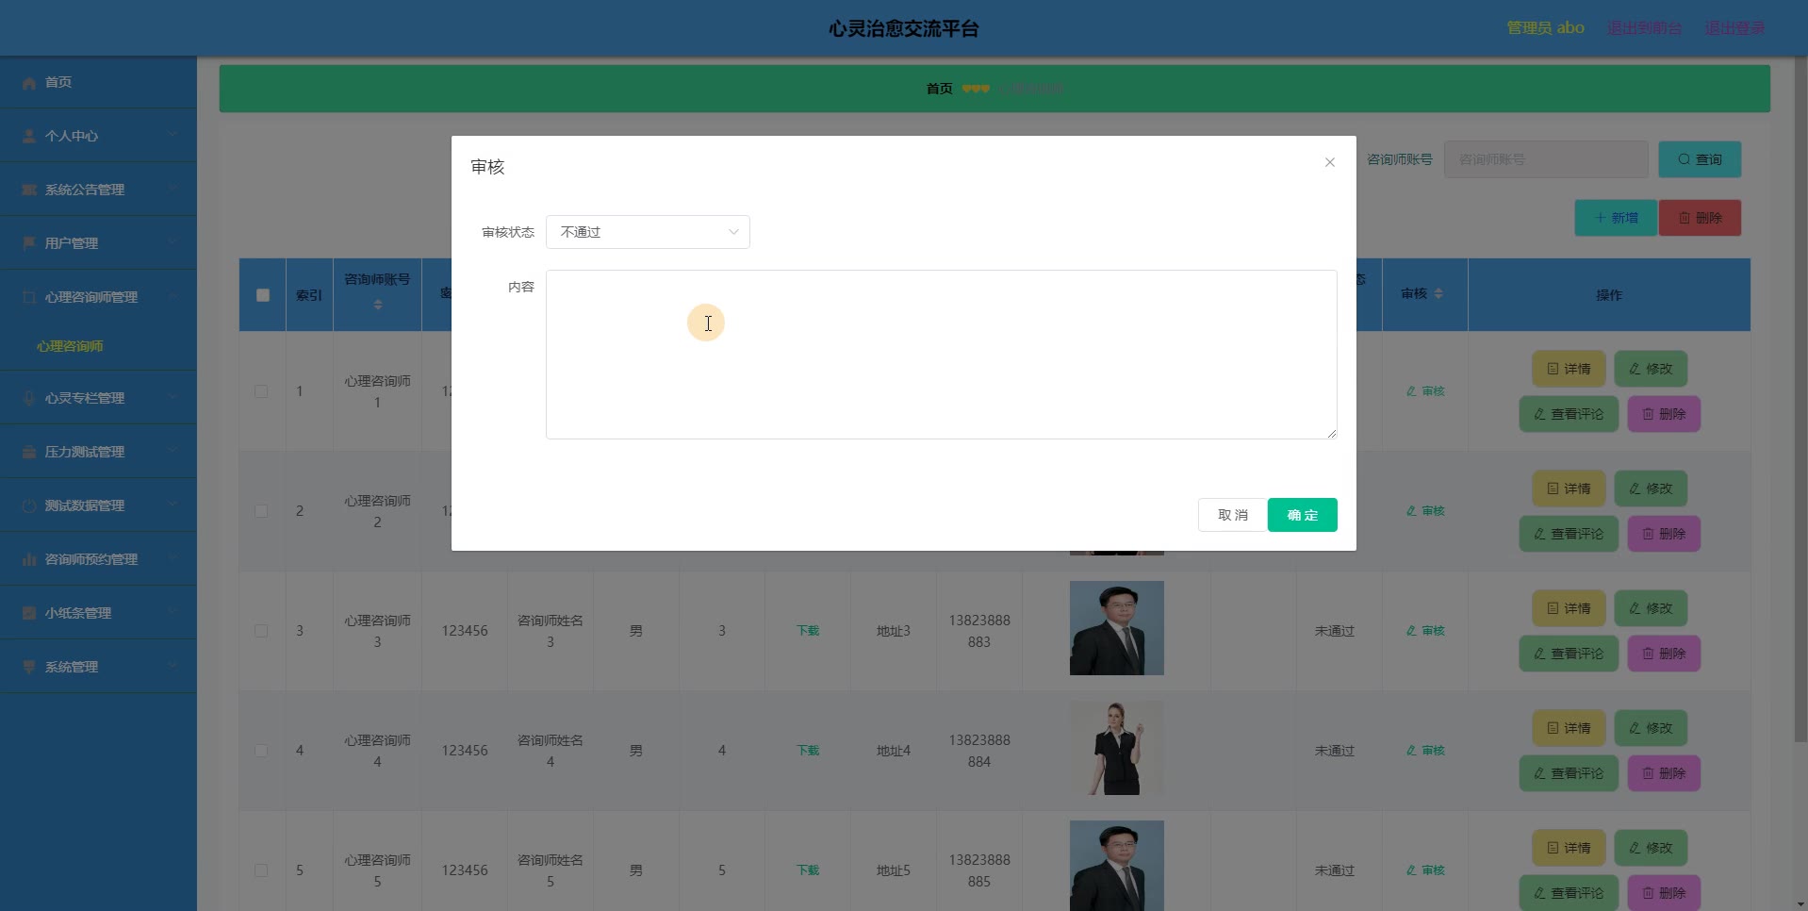Click the 心理咨询师 5 account cell

(377, 870)
